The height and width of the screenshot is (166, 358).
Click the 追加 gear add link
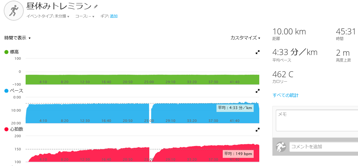point(114,16)
